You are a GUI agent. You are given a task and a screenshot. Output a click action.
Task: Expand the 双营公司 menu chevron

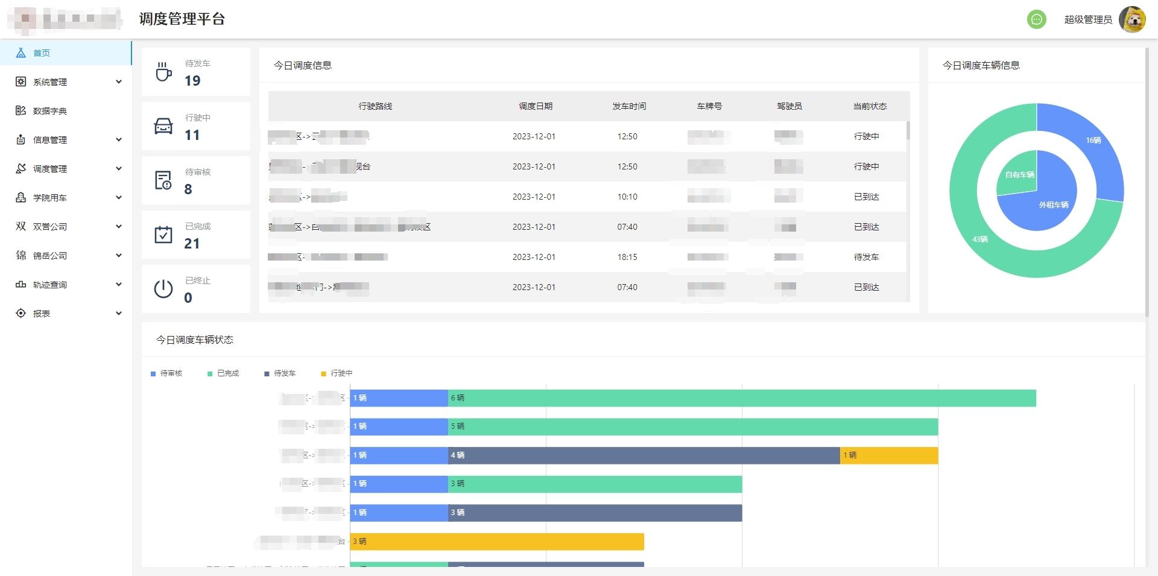coord(119,227)
